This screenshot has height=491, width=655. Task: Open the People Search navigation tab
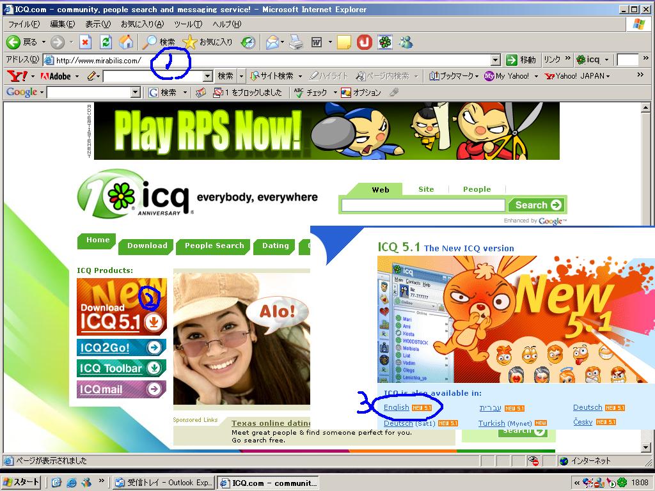[214, 246]
